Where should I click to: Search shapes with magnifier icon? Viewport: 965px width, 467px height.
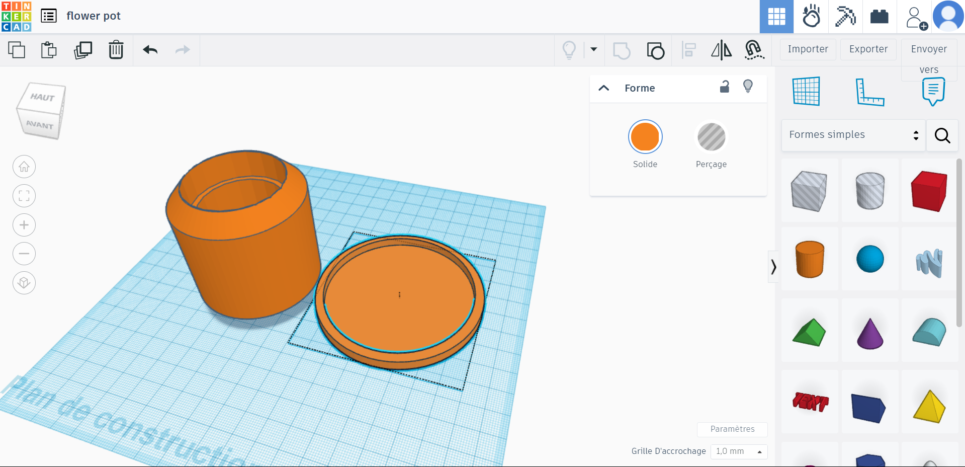point(942,135)
